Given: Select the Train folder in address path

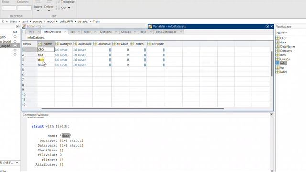Looking at the screenshot, I should tap(96, 21).
